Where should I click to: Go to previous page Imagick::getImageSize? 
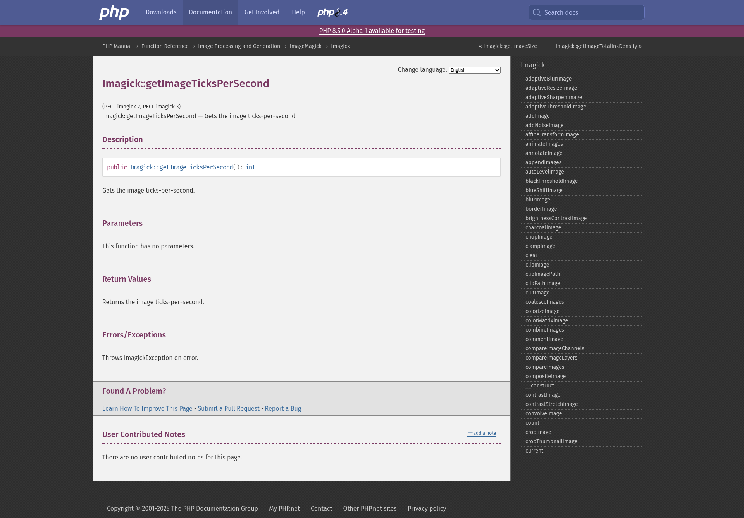click(508, 46)
